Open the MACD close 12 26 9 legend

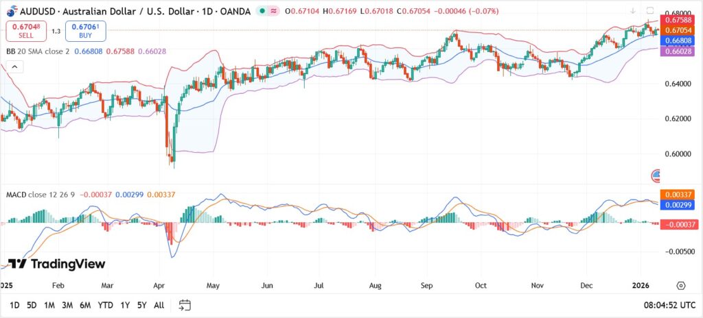pyautogui.click(x=40, y=195)
